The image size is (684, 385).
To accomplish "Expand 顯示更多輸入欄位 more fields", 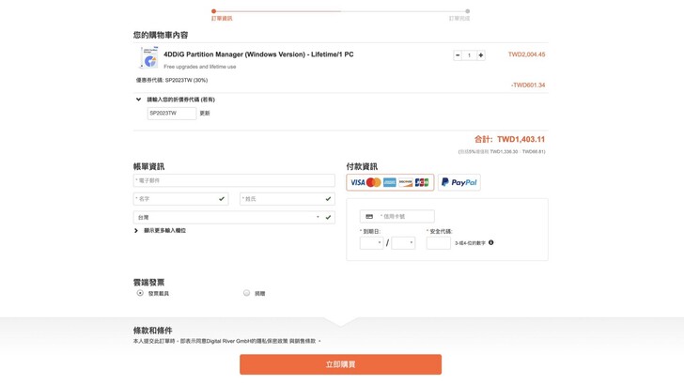I will coord(160,230).
